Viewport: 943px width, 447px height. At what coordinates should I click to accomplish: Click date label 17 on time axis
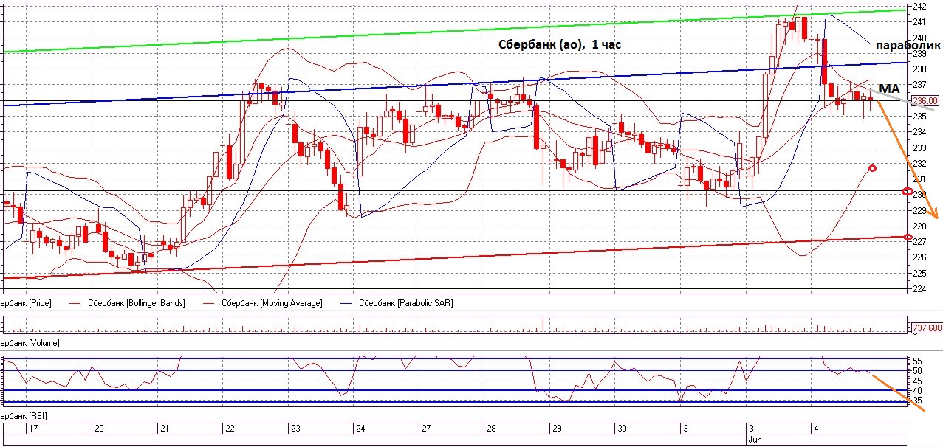pos(32,428)
